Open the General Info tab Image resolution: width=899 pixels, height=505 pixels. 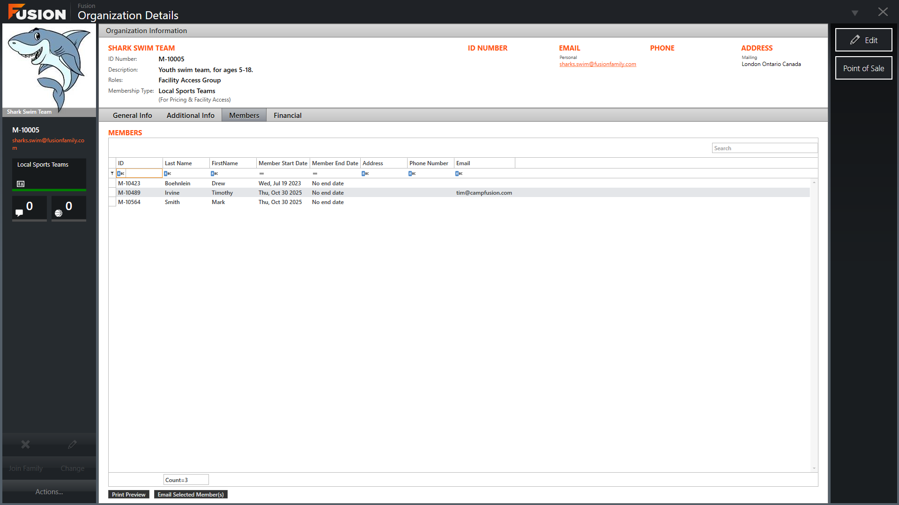pos(132,116)
